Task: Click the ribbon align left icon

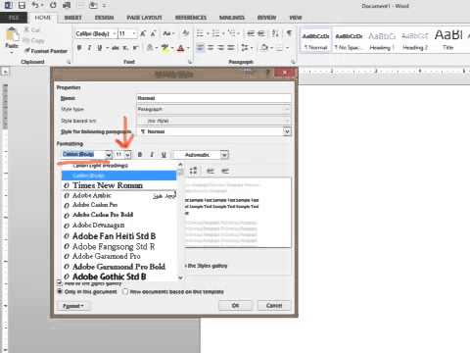Action: click(x=200, y=48)
